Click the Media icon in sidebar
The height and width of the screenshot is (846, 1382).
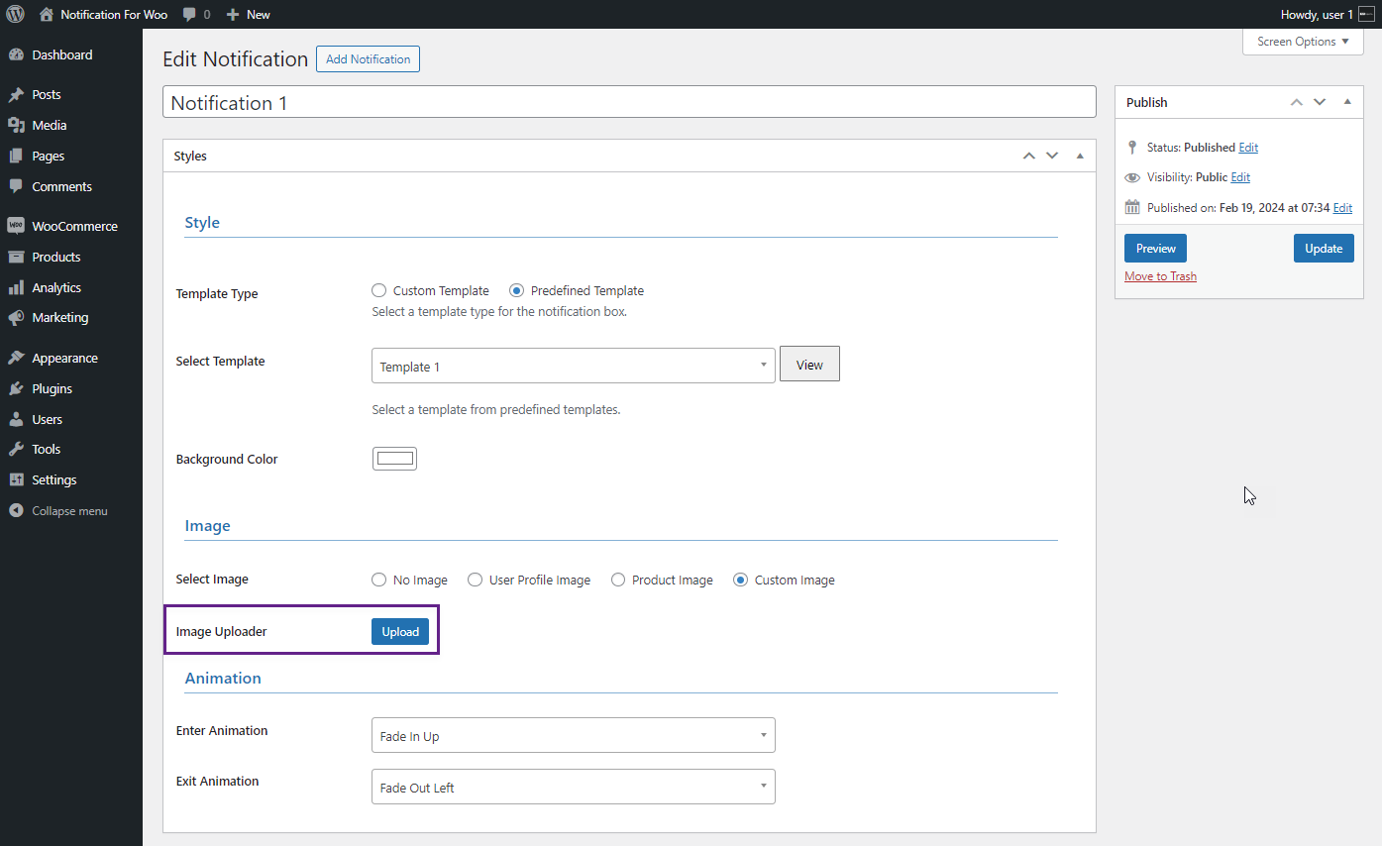(16, 126)
